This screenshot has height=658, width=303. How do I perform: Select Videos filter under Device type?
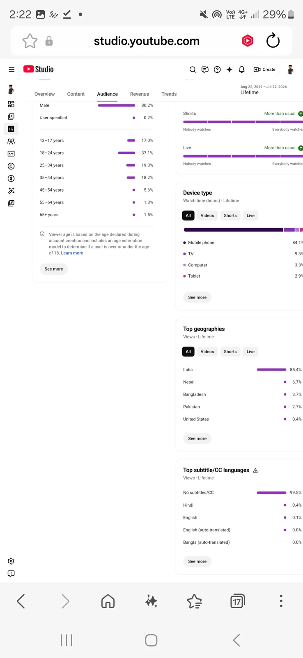pyautogui.click(x=207, y=215)
